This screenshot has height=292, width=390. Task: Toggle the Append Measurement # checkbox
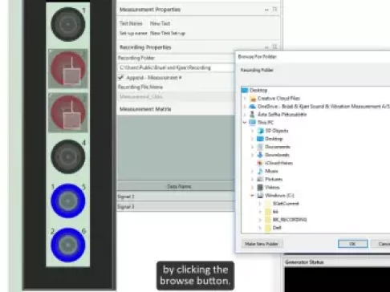(x=120, y=78)
